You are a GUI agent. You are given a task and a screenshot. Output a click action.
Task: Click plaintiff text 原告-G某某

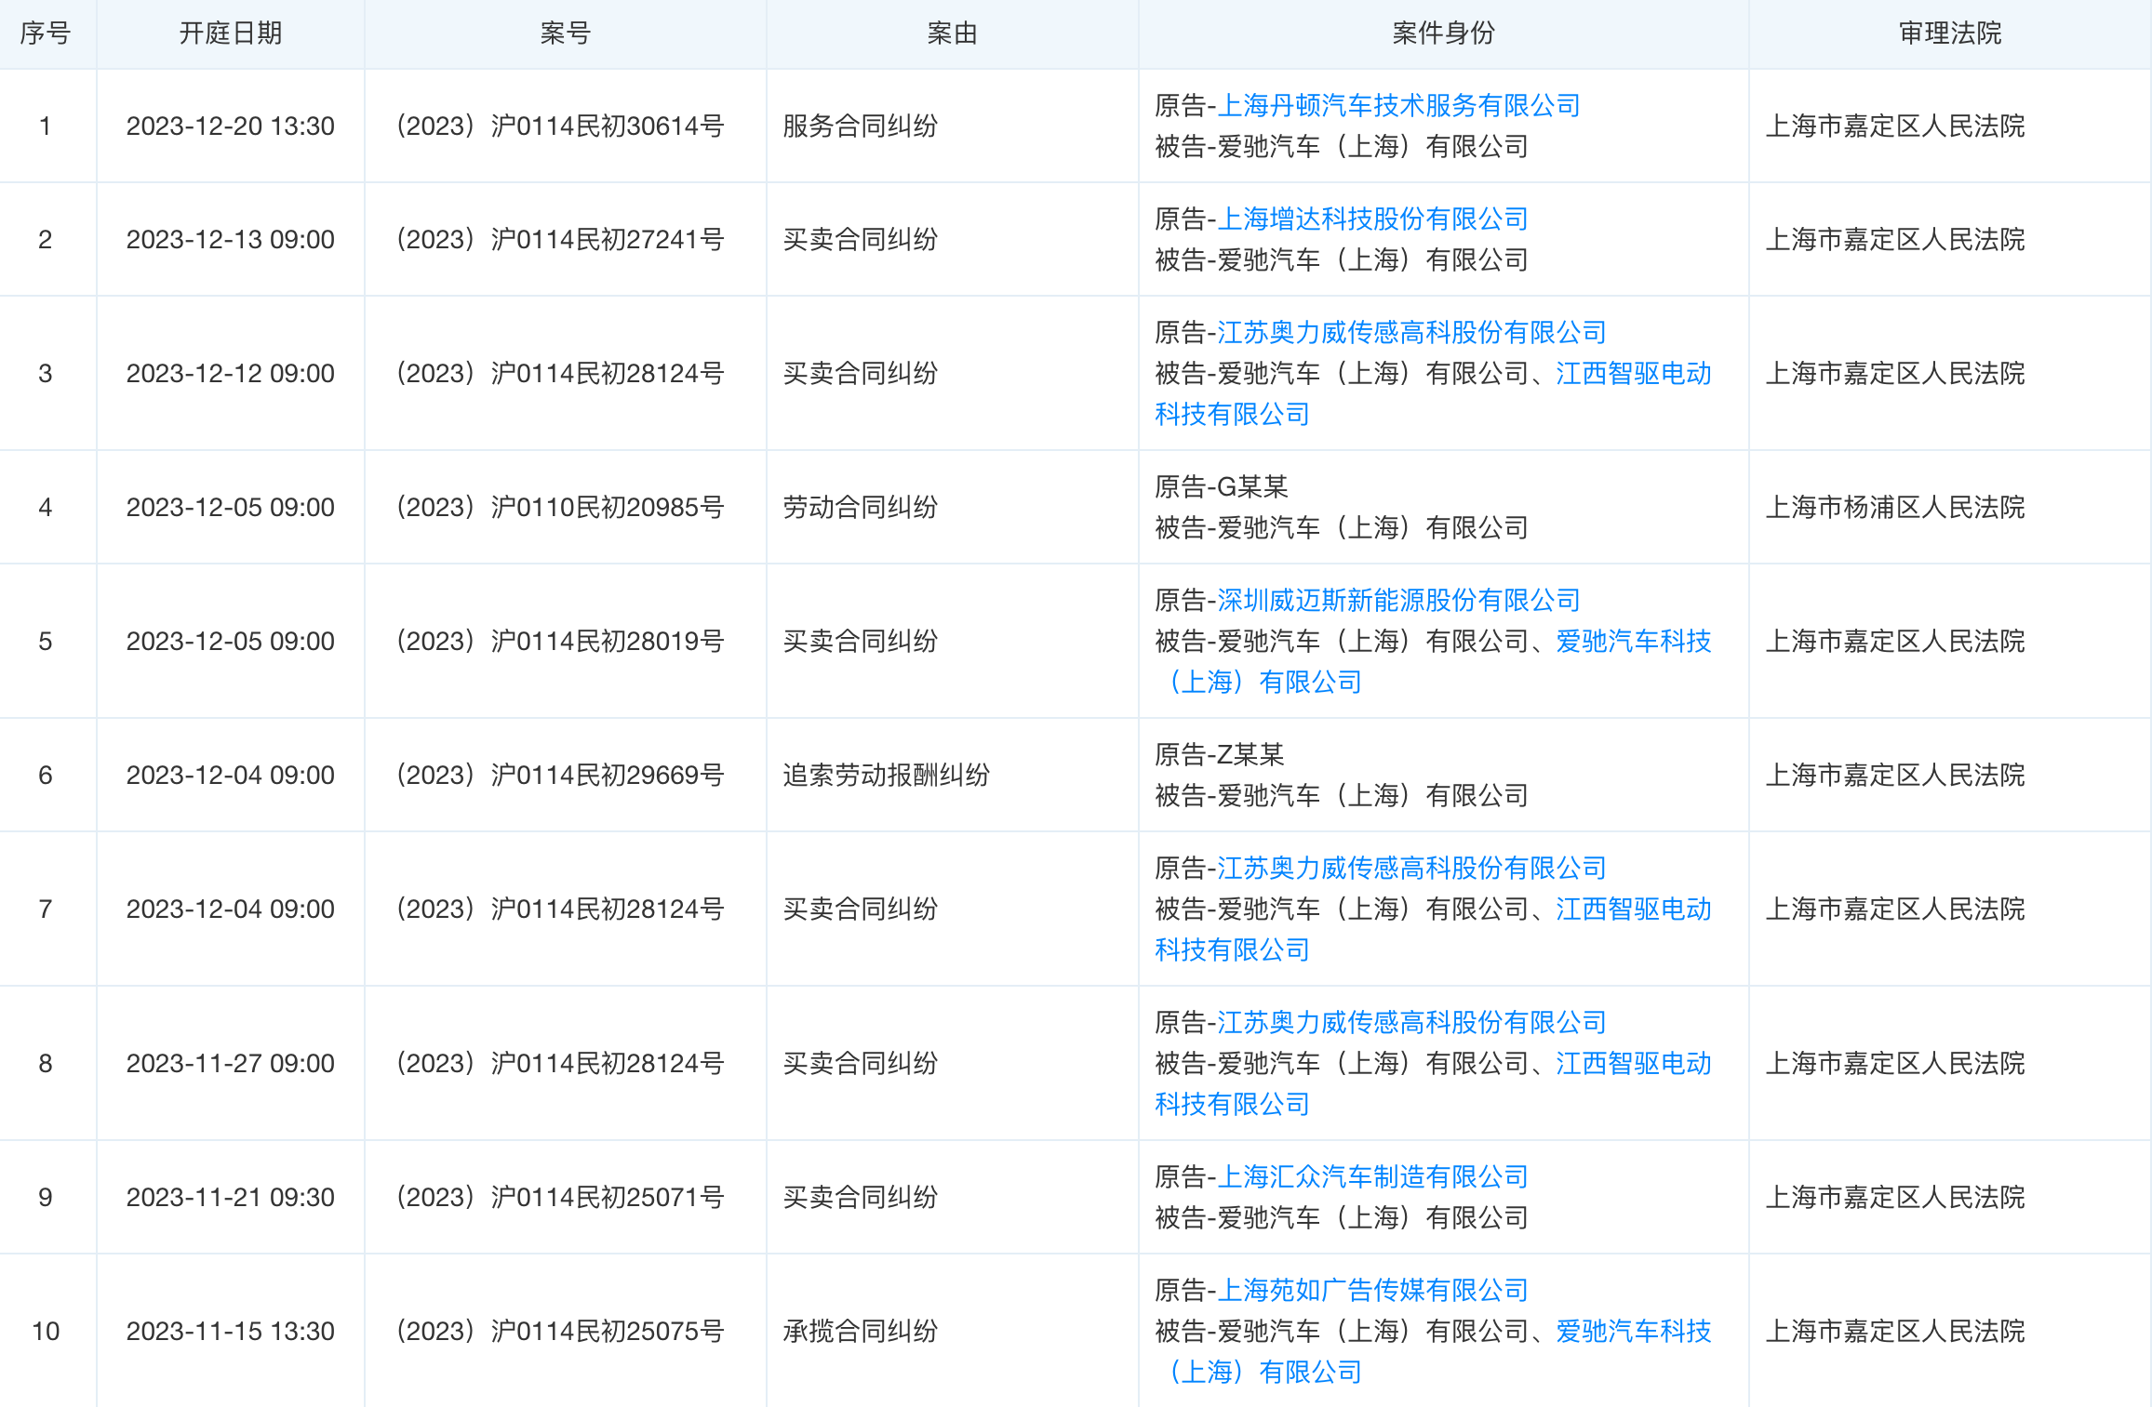(1222, 487)
